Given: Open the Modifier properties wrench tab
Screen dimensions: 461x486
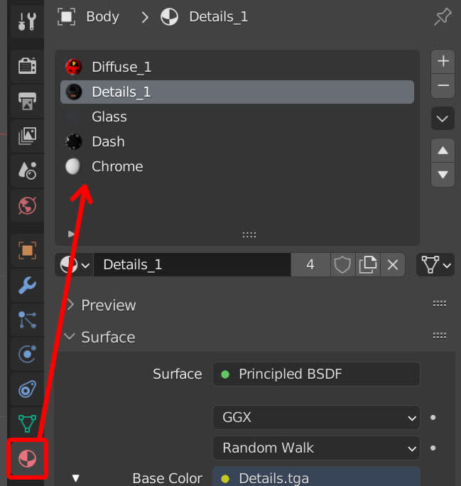Looking at the screenshot, I should (27, 285).
